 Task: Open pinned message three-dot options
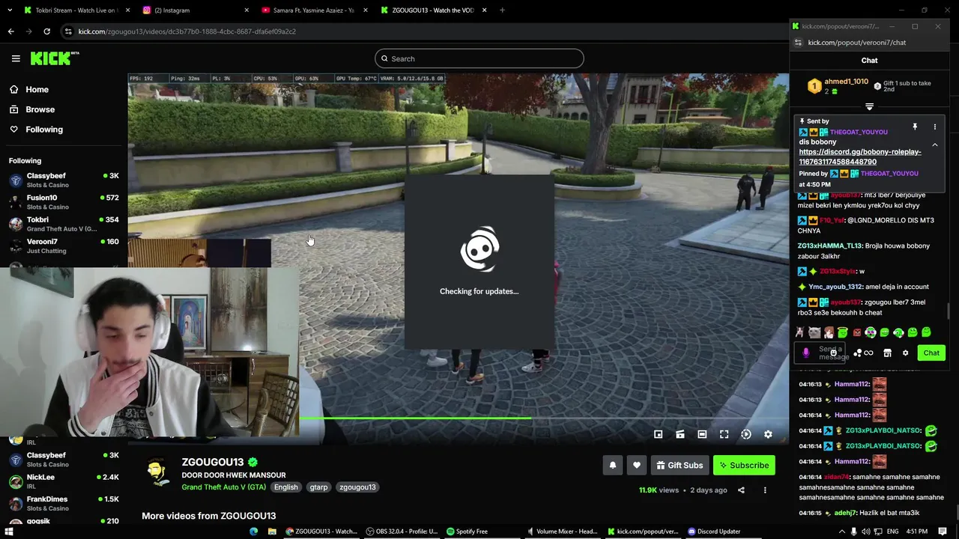point(934,127)
